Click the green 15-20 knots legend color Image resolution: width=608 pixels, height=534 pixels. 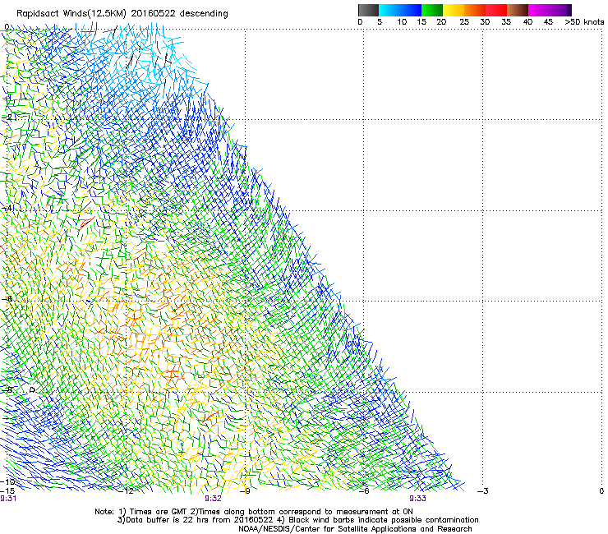point(432,10)
